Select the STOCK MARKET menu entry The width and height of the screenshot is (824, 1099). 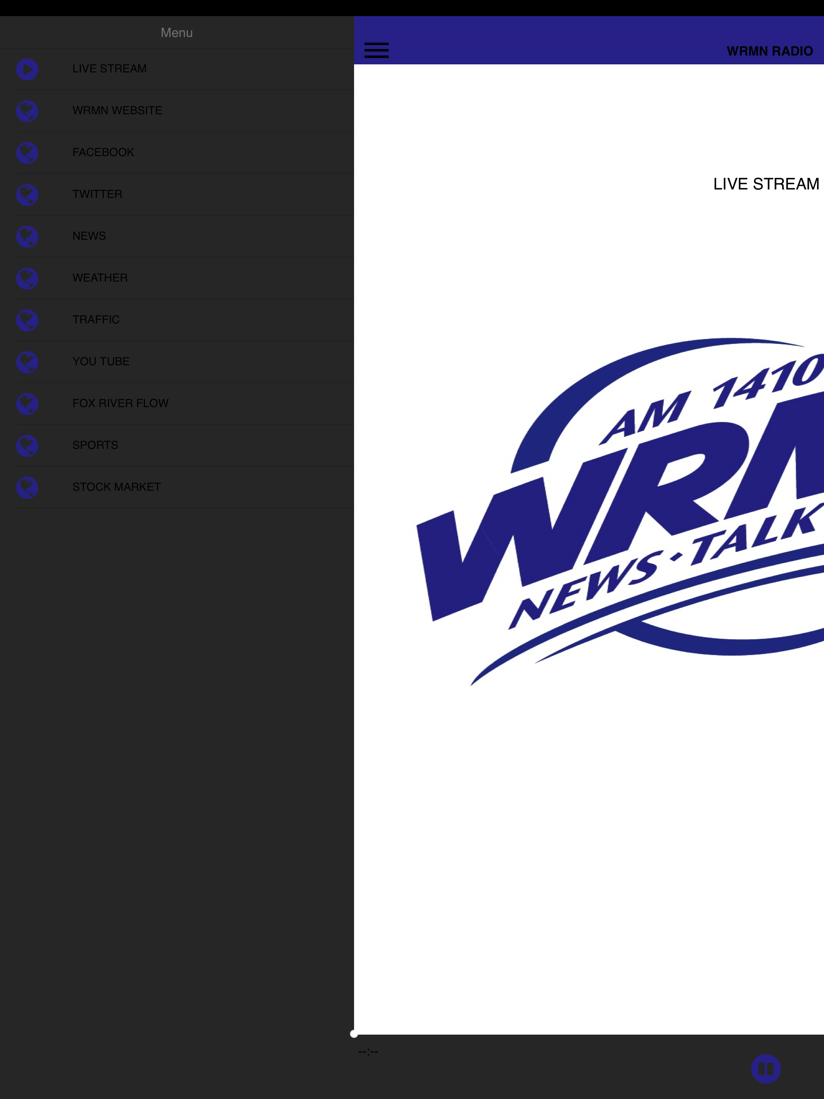177,487
